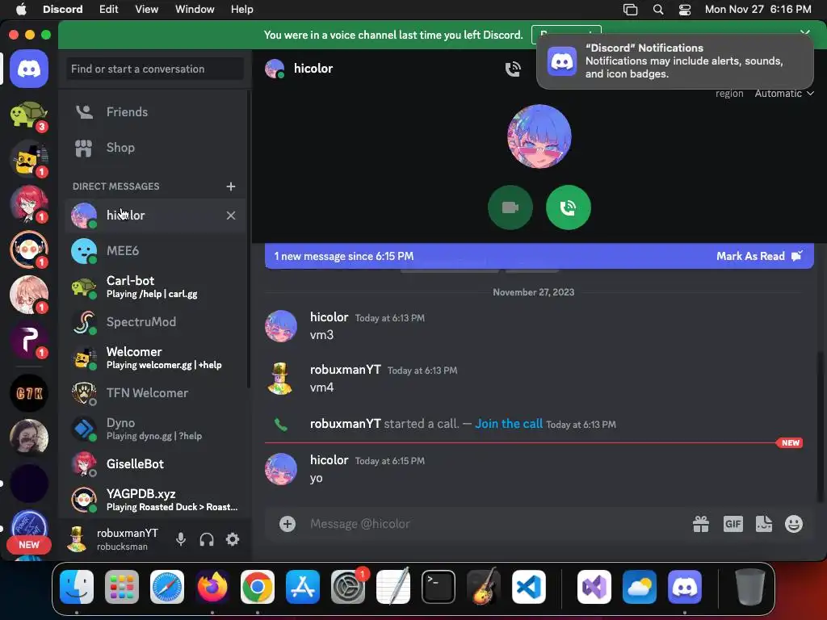Image resolution: width=827 pixels, height=620 pixels.
Task: Open the GIF picker
Action: click(733, 524)
